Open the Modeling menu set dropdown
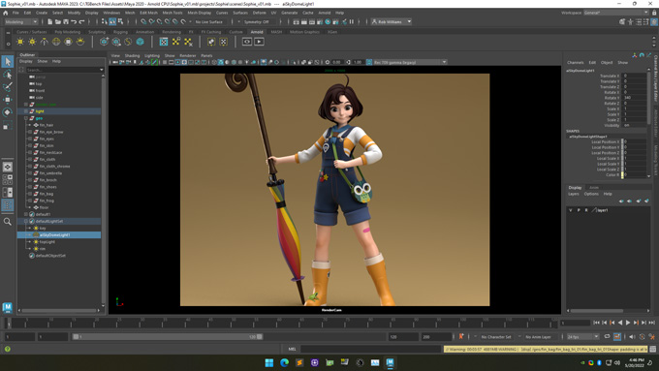 click(21, 22)
